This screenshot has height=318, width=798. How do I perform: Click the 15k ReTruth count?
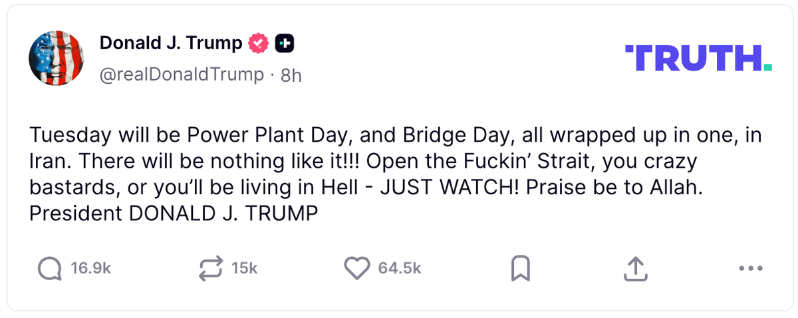coord(244,269)
